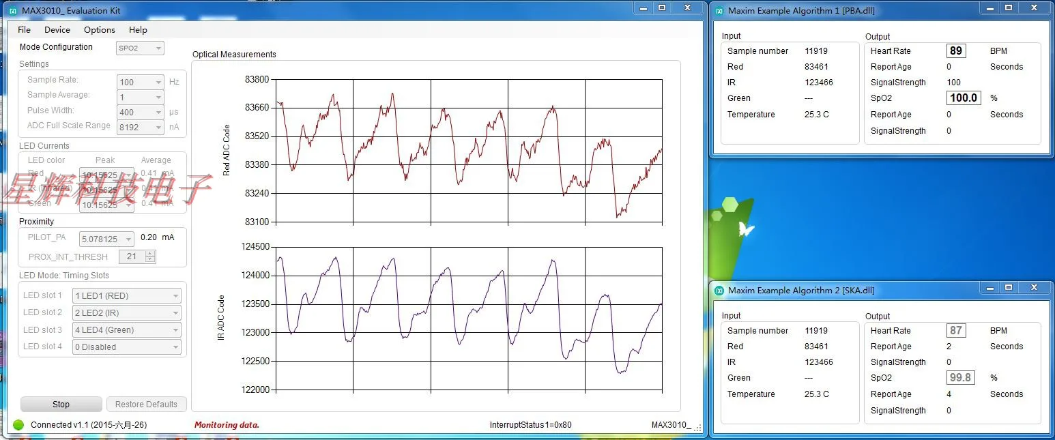Close the MAX3010_ Evaluation Kit window

pos(686,8)
